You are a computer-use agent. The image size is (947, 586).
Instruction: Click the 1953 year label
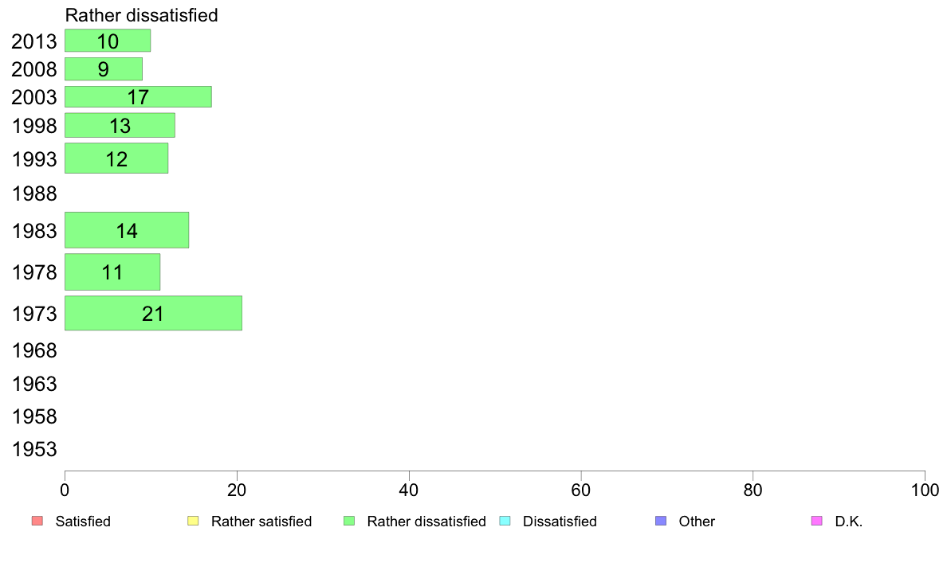coord(34,449)
